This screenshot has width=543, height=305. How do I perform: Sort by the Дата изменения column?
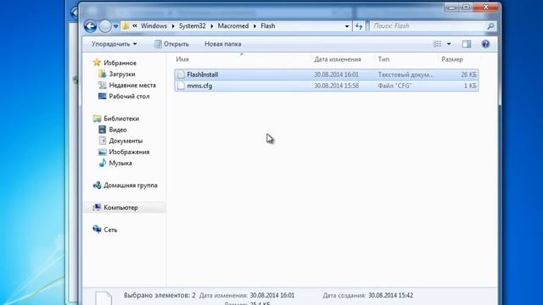338,59
